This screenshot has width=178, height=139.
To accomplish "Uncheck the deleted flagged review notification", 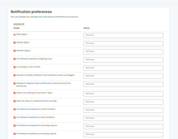I will coord(15,75).
